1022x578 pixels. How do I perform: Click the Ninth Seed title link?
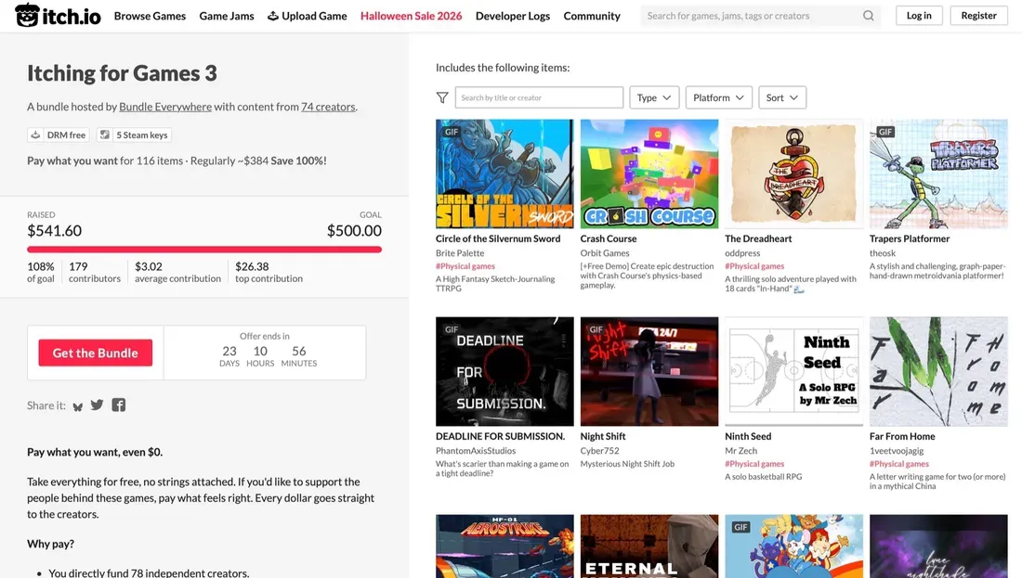tap(748, 437)
